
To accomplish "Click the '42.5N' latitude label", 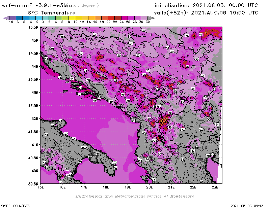I will click(33, 106).
